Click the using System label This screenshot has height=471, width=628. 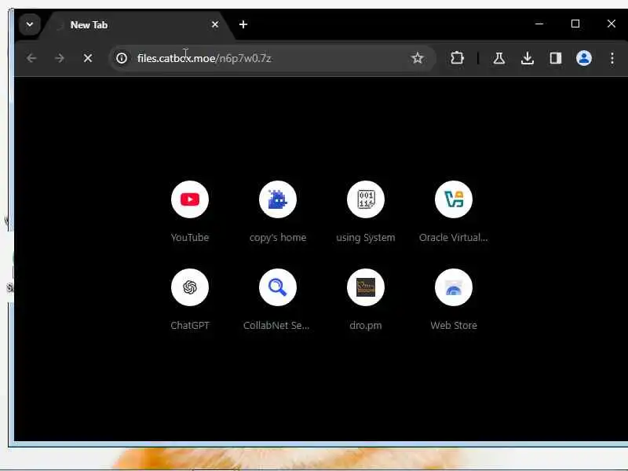pos(366,238)
